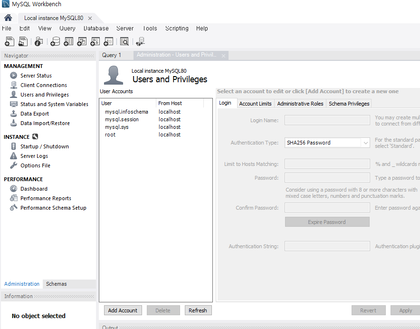
Task: Open Status and System Variables
Action: [x=54, y=104]
